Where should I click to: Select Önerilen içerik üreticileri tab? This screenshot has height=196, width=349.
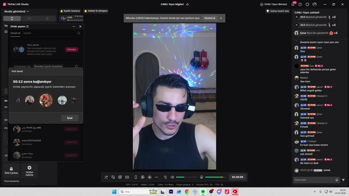48,66
